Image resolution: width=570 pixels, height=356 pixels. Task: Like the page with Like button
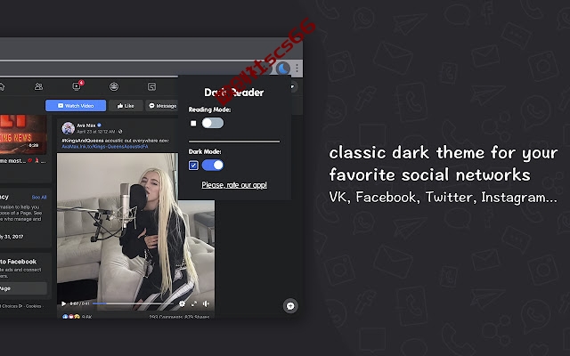[126, 106]
